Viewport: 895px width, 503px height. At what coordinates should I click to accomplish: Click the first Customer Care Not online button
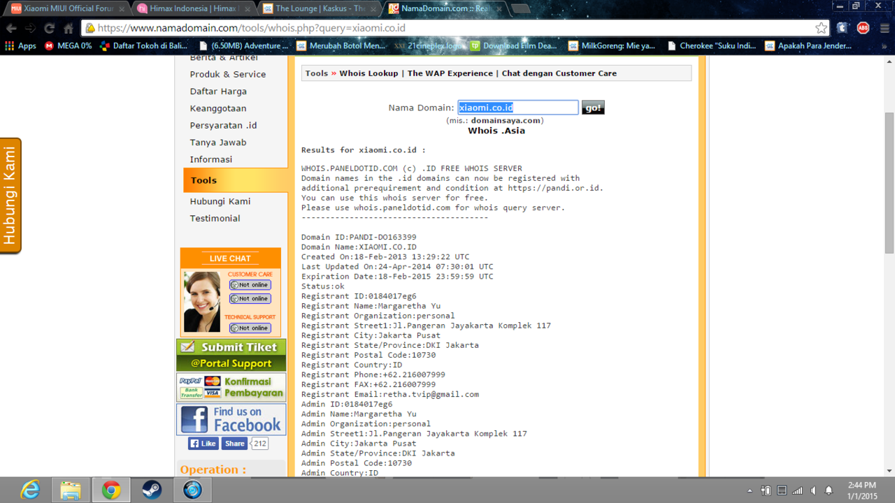250,285
